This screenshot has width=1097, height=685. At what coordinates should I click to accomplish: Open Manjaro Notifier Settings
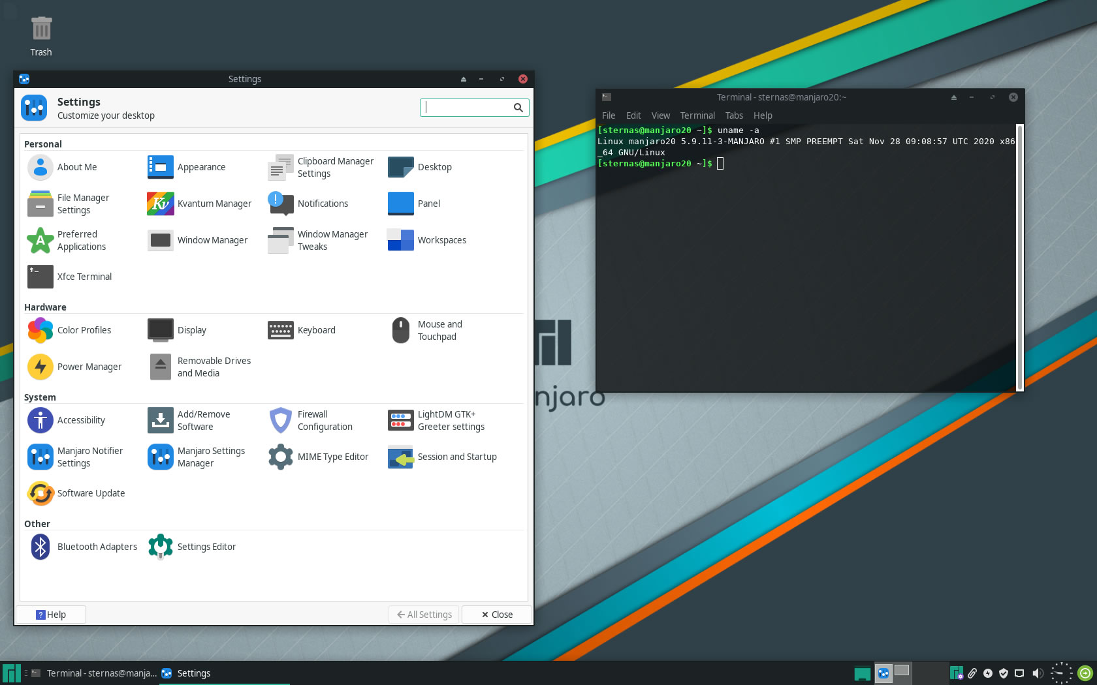(x=75, y=457)
